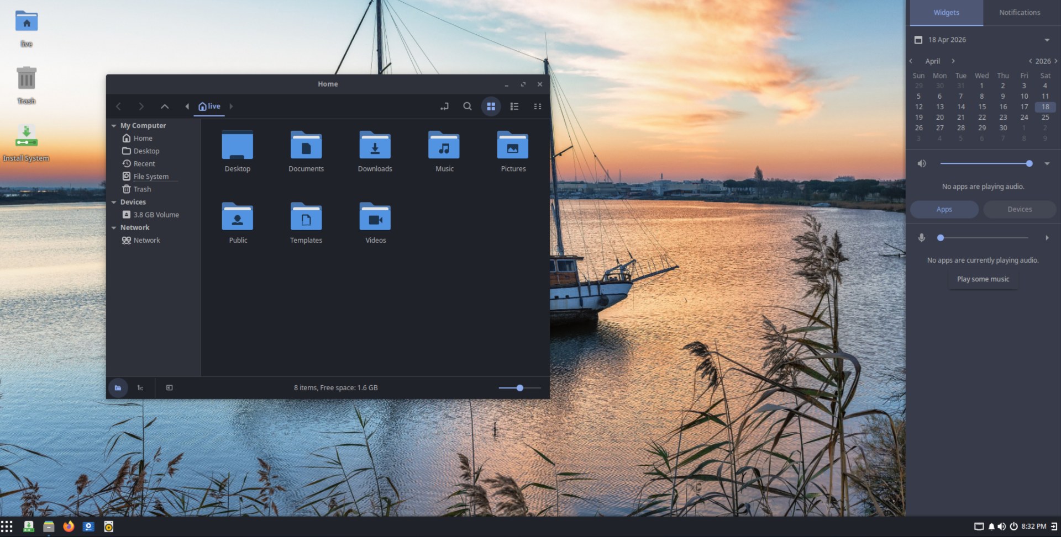Switch to compact view

(537, 107)
